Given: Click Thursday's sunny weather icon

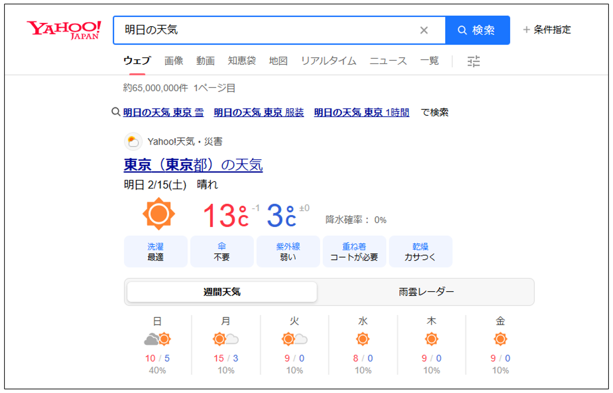Looking at the screenshot, I should tap(431, 339).
